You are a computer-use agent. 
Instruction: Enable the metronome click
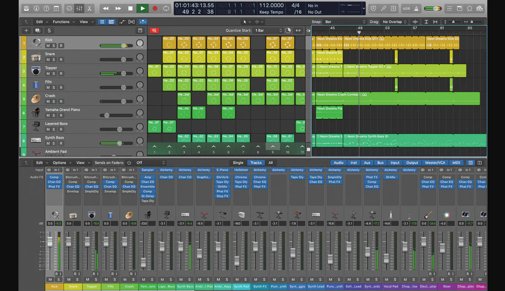[x=417, y=8]
